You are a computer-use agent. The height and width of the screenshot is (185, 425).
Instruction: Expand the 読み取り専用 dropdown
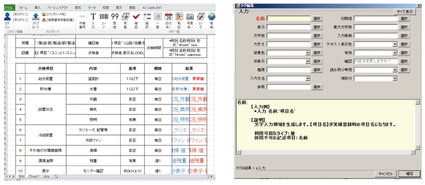coord(395,69)
